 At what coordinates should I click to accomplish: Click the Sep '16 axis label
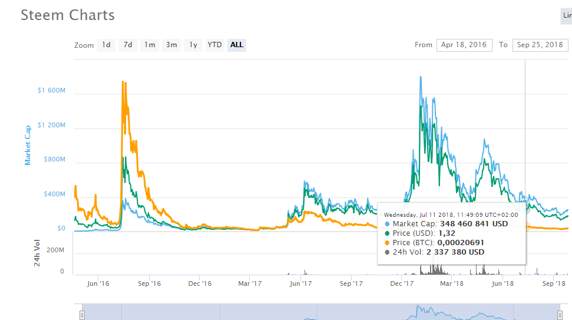pos(149,283)
